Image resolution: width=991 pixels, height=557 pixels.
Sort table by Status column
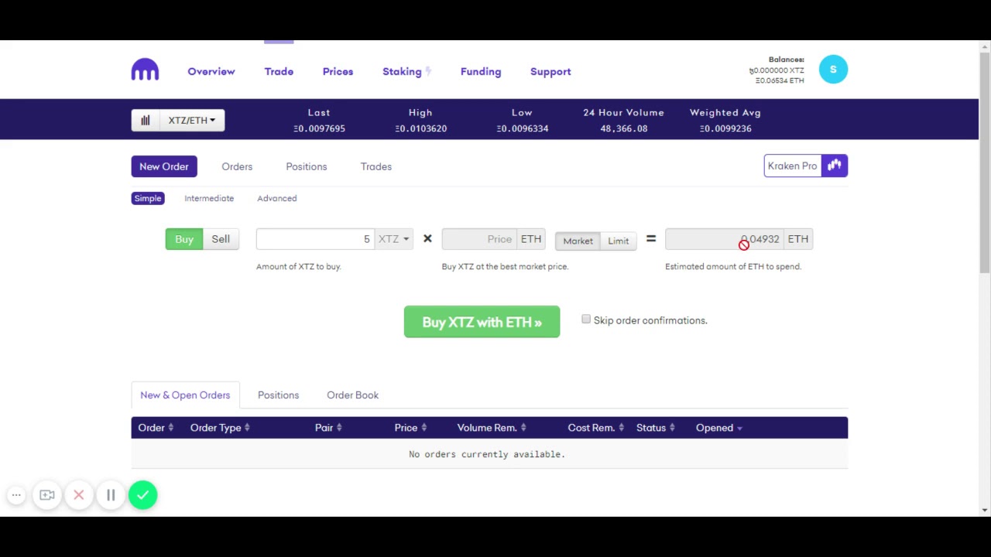pos(656,428)
